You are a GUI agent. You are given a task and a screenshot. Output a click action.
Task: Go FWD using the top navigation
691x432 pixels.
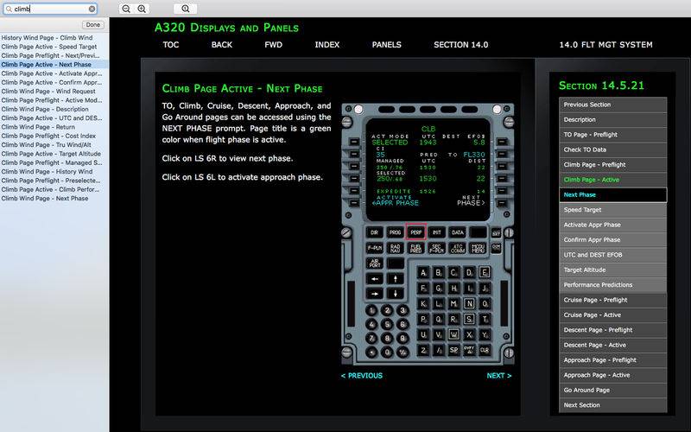[x=273, y=45]
